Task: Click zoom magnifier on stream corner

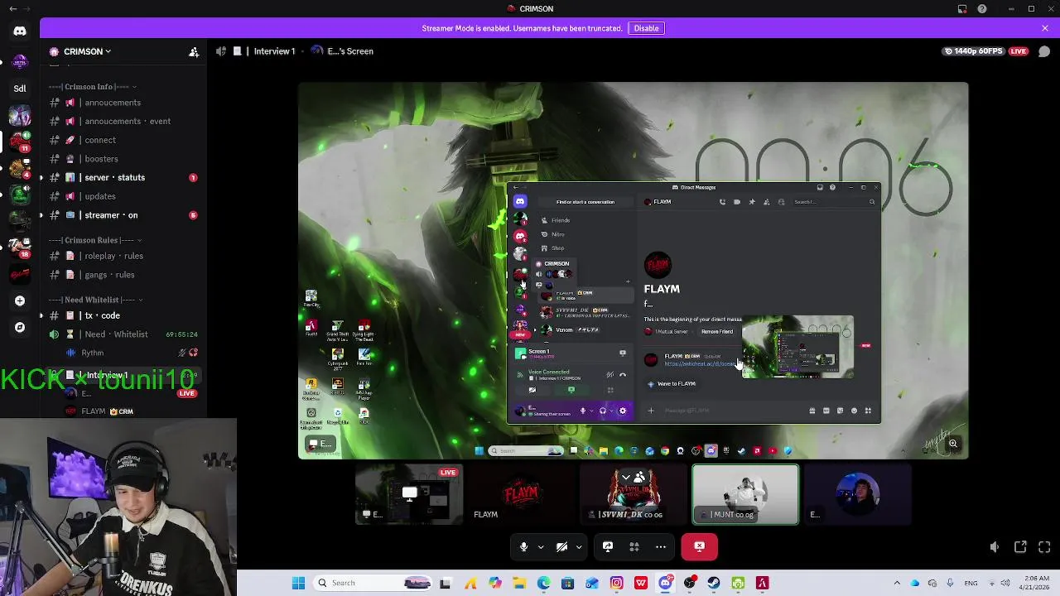Action: tap(953, 445)
